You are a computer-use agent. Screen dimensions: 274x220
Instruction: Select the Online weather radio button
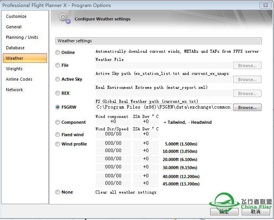(58, 52)
